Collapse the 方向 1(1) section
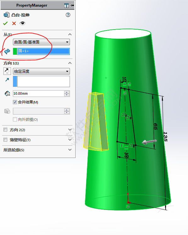Viewport: 188px width, 235px height. pyautogui.click(x=70, y=63)
